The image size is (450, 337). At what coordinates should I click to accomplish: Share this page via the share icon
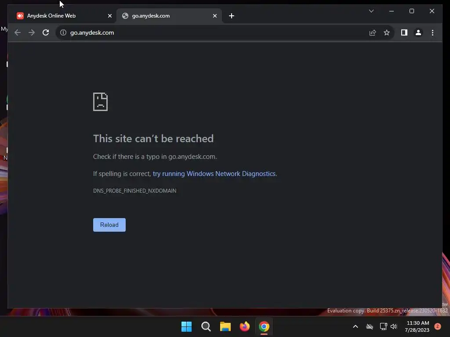point(373,32)
